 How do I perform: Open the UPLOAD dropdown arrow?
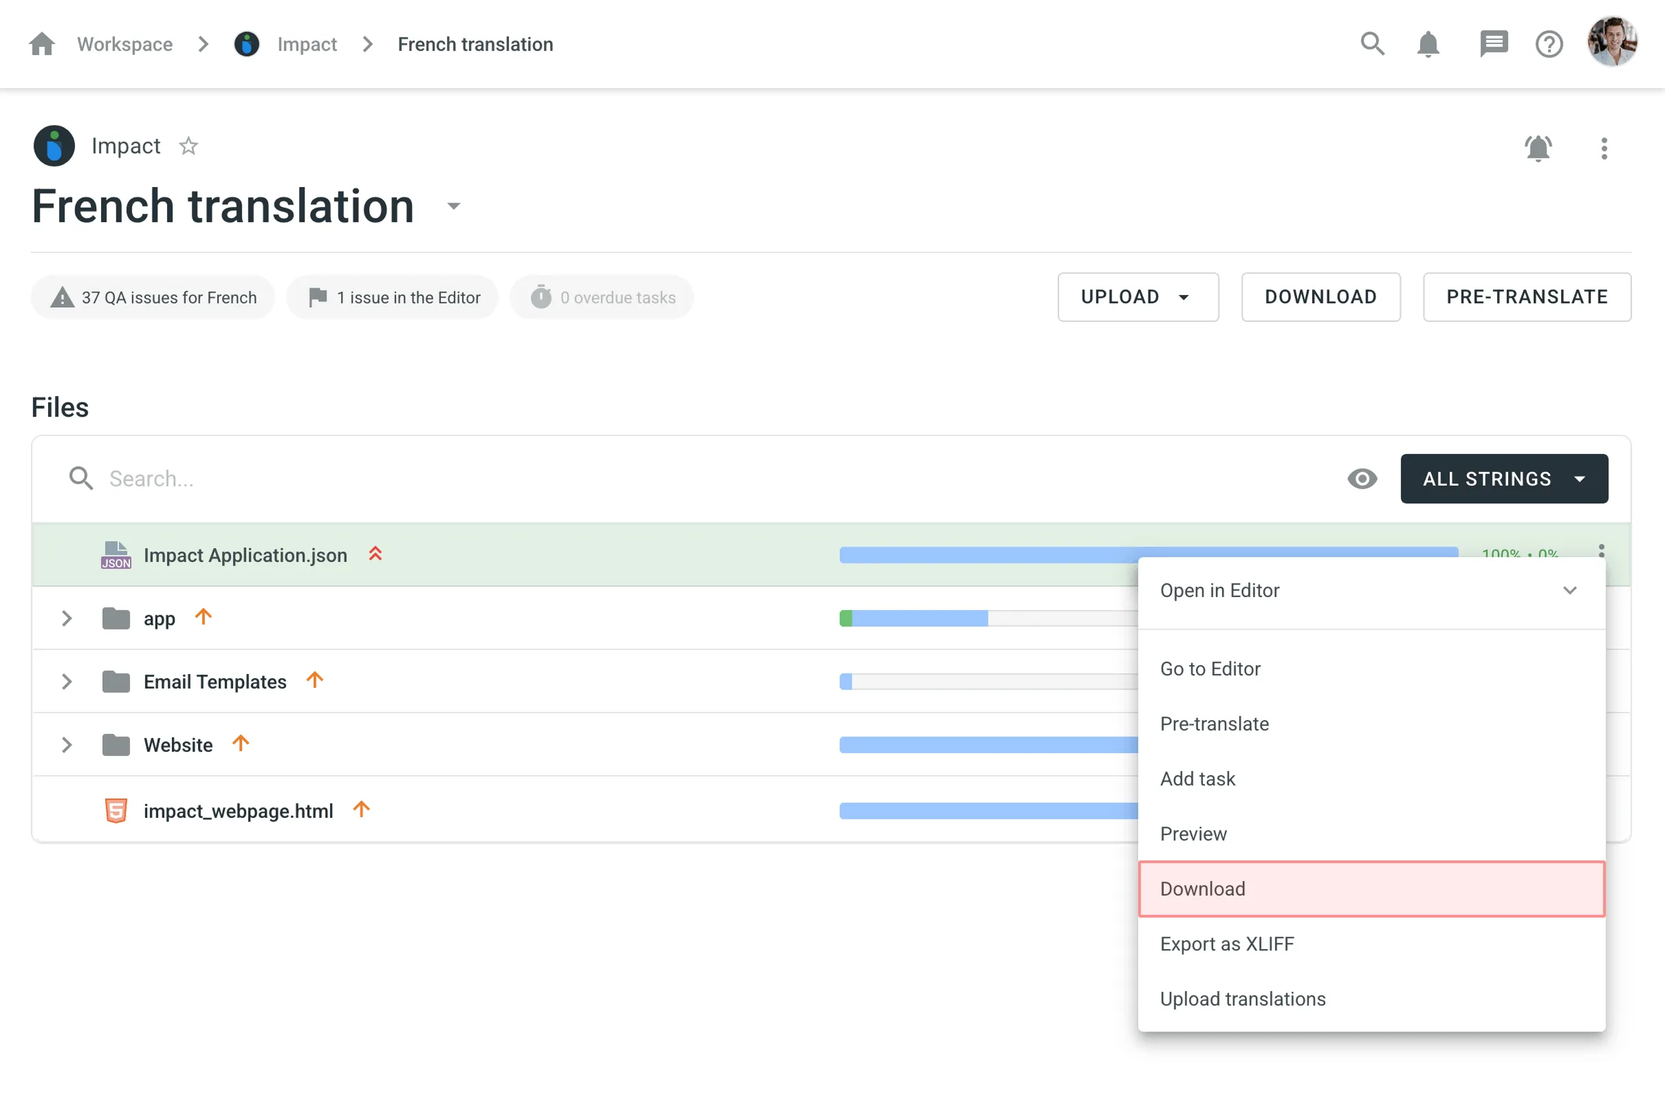pyautogui.click(x=1184, y=296)
